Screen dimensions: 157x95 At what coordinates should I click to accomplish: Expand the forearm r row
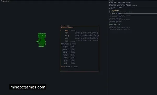point(69,51)
